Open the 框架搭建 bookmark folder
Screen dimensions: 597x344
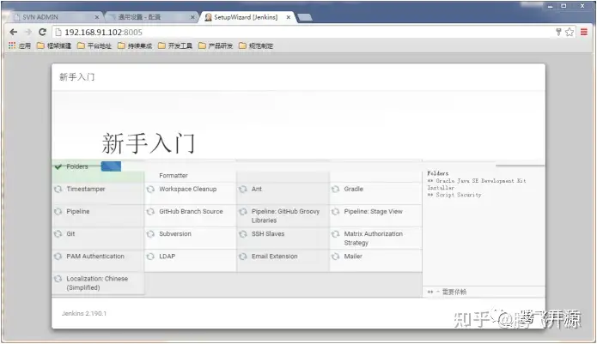pos(54,46)
